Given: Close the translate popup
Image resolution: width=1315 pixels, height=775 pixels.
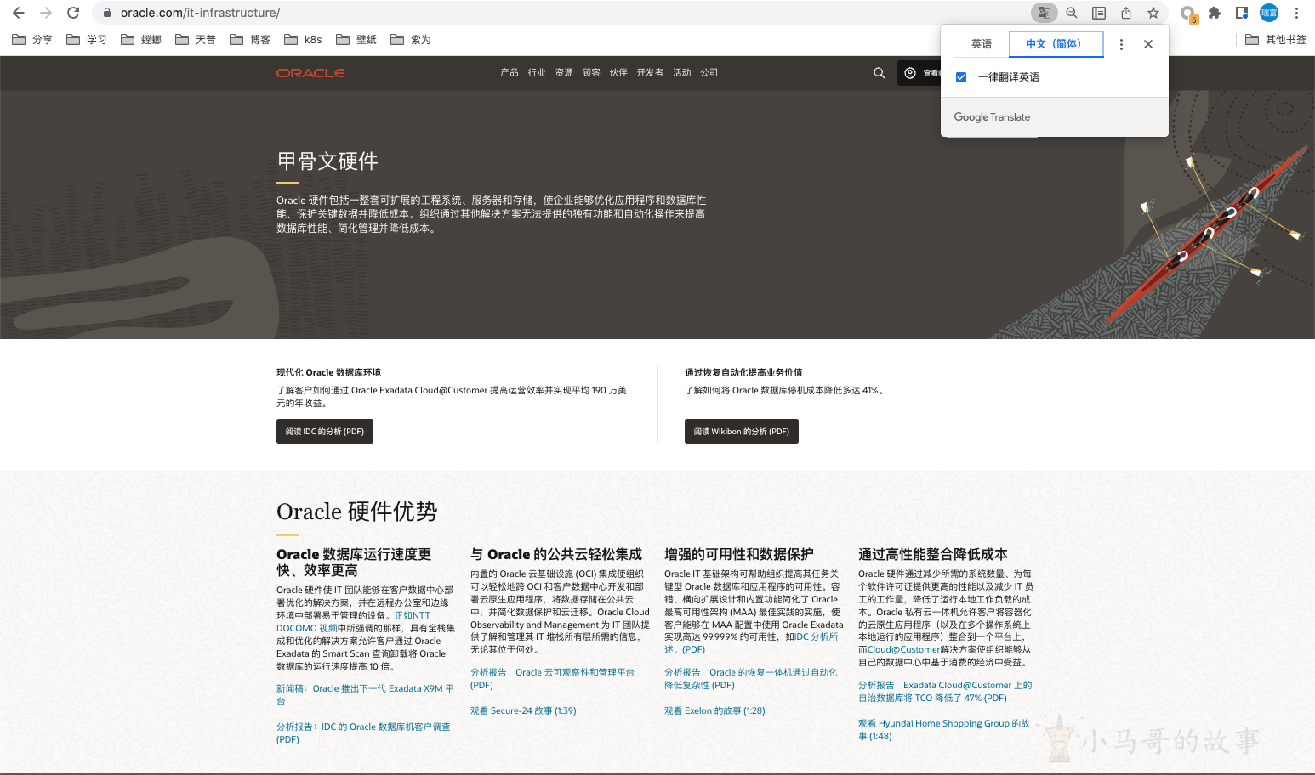Looking at the screenshot, I should click(1148, 44).
